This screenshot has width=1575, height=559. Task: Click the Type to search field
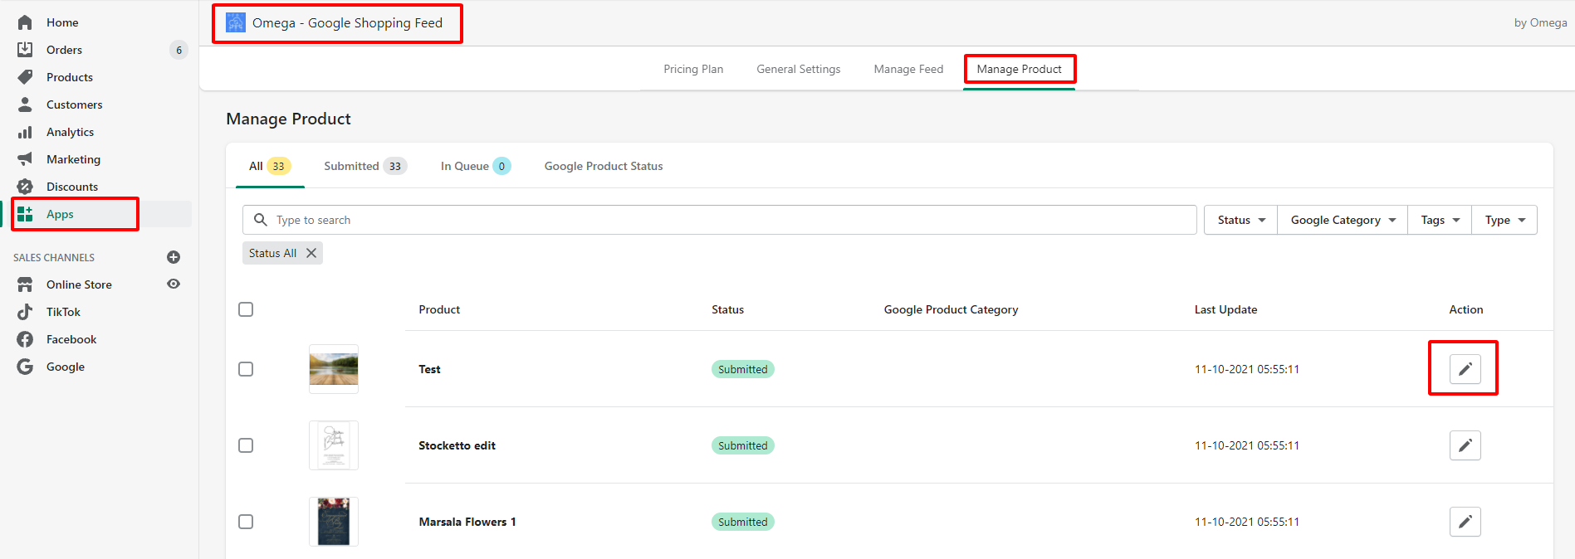(719, 220)
